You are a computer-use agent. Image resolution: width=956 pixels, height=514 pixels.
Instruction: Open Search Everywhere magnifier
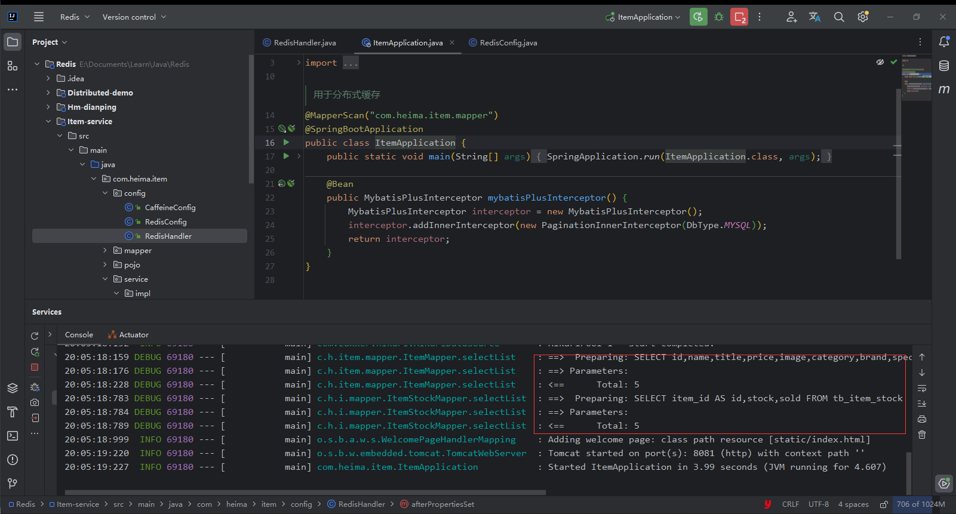[839, 17]
